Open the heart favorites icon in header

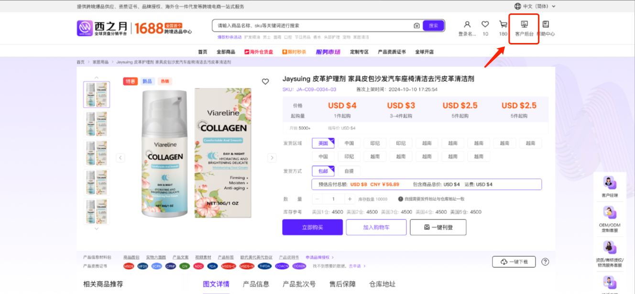pos(485,24)
